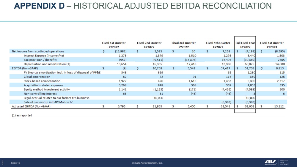Click net income value 7,258

[x=226, y=51]
